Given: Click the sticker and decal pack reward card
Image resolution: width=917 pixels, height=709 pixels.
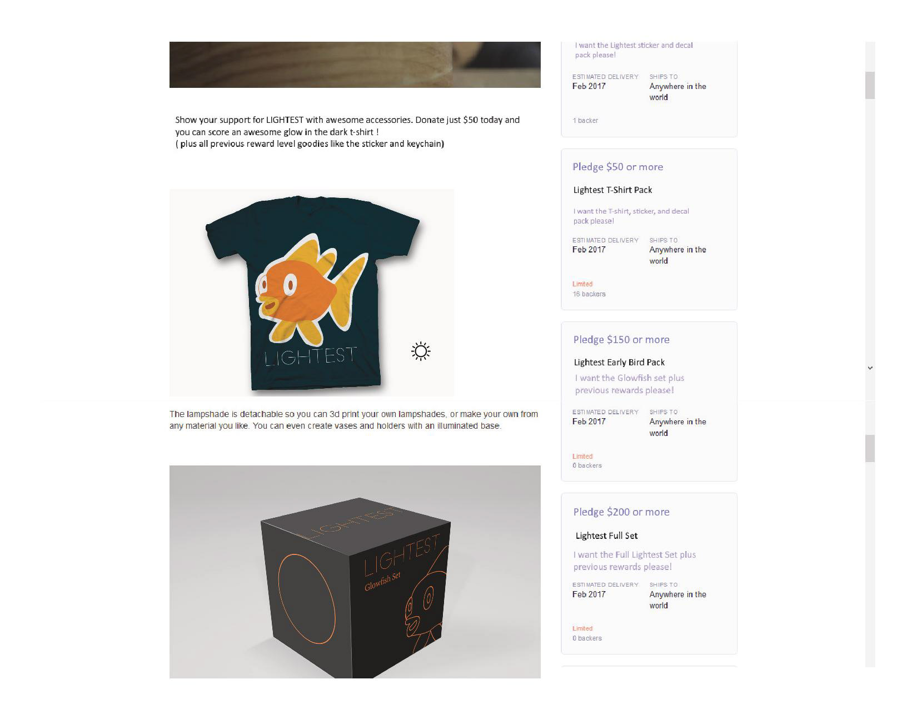Looking at the screenshot, I should [x=649, y=89].
